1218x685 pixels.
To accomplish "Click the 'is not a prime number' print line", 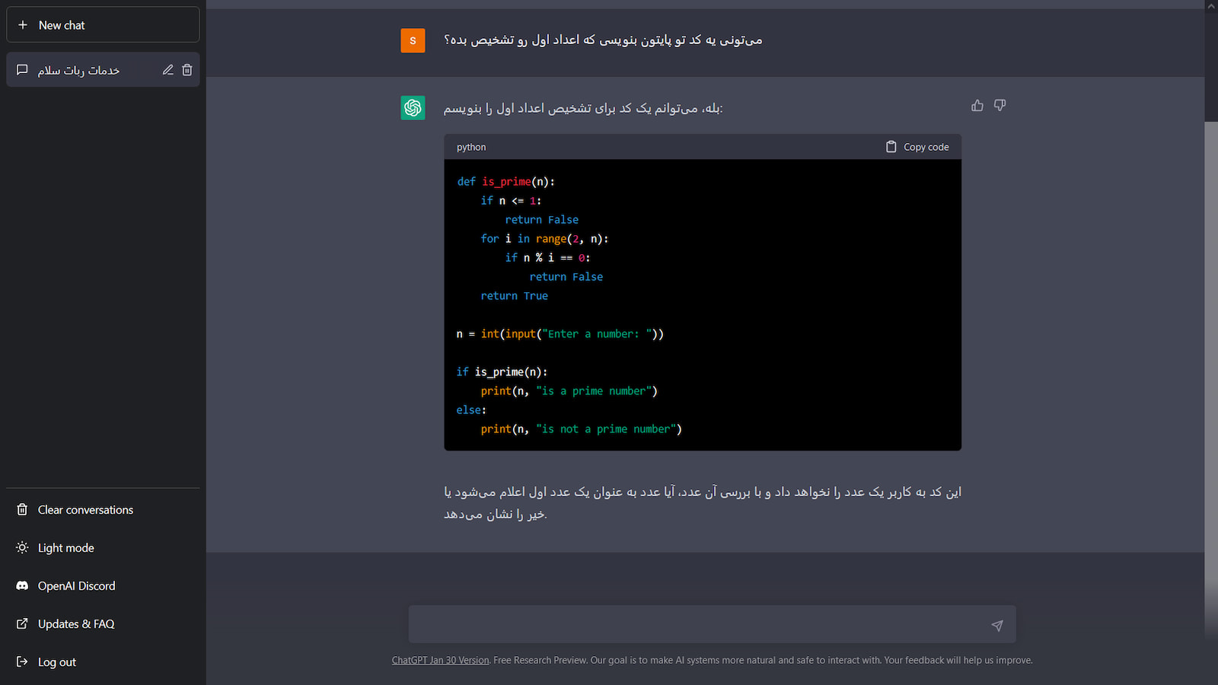I will 582,429.
